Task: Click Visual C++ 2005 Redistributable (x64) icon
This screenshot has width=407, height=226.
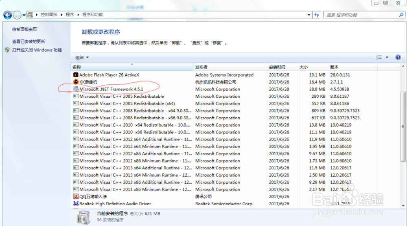Action: coord(76,103)
